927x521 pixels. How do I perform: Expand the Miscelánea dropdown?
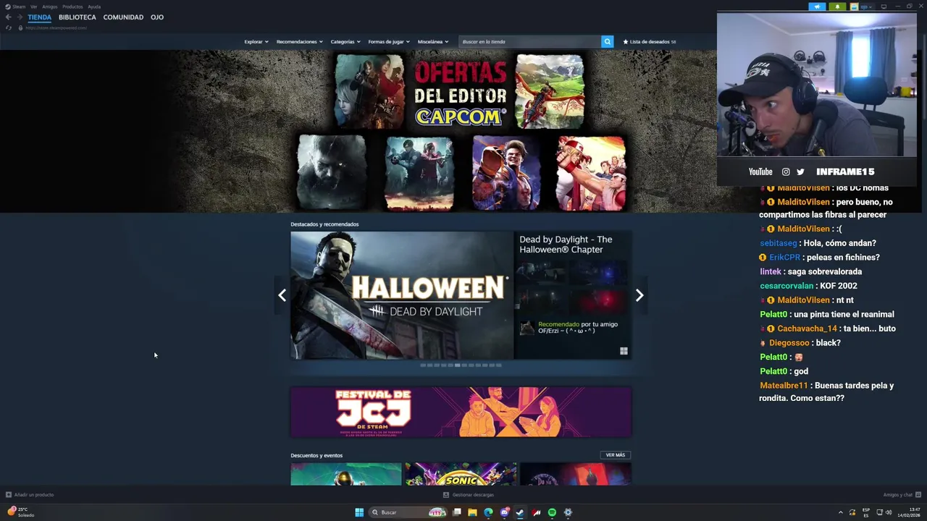(x=433, y=42)
